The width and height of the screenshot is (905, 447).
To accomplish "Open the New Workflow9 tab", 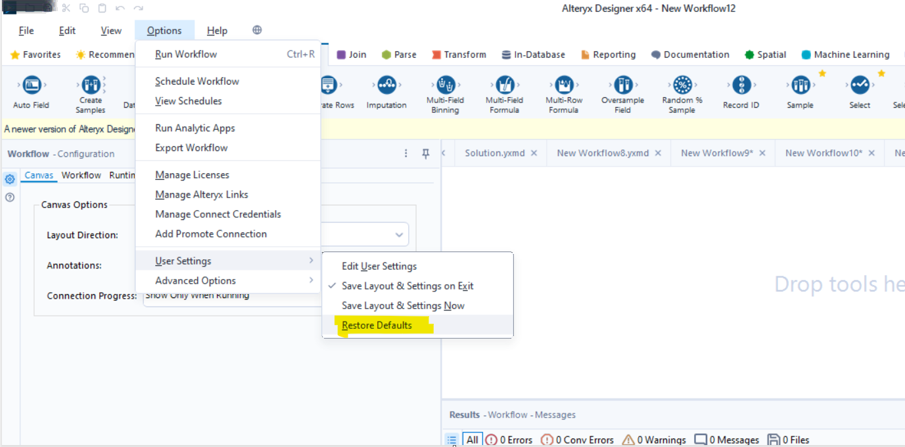I will pos(716,152).
